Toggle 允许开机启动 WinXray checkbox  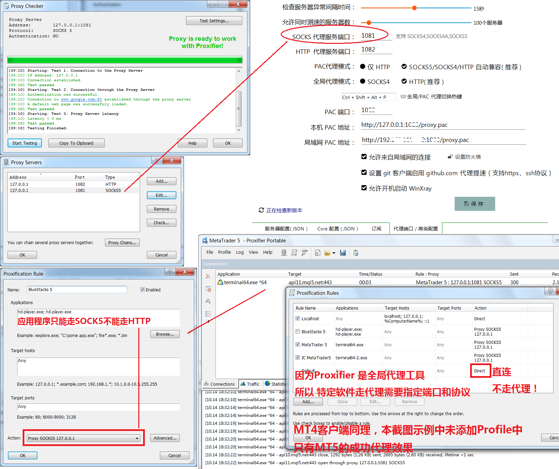(364, 188)
